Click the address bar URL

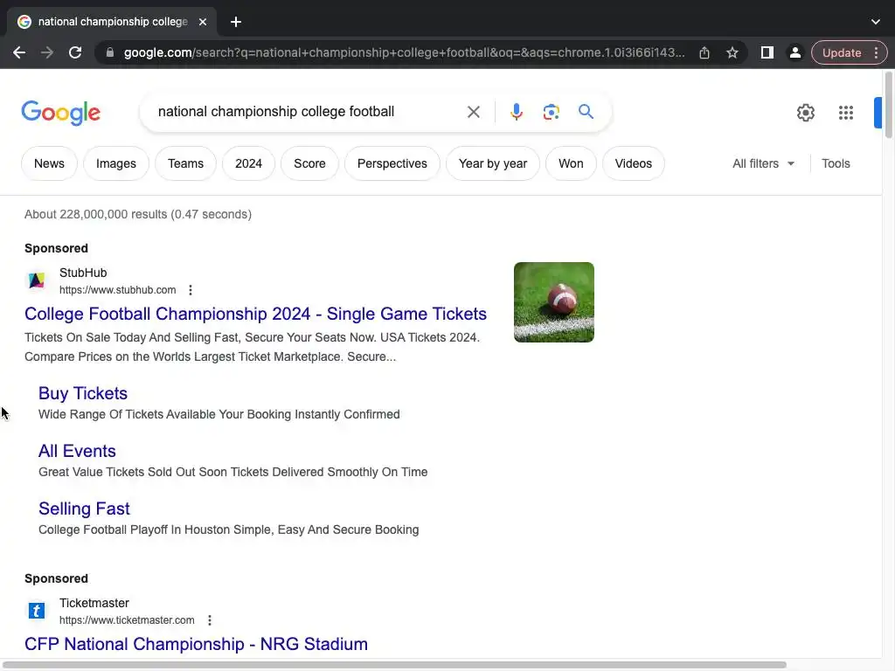tap(404, 52)
